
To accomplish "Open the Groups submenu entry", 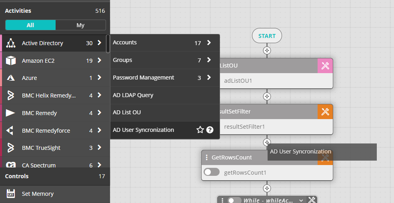I will [165, 60].
